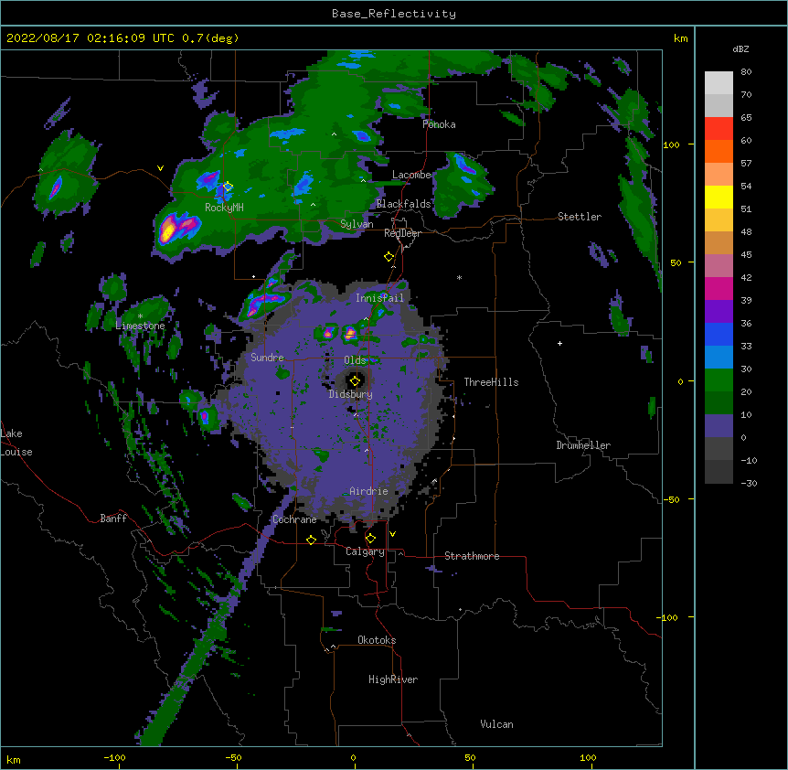Click the yellow V marker northwest of RockyMH
788x770 pixels.
click(160, 168)
